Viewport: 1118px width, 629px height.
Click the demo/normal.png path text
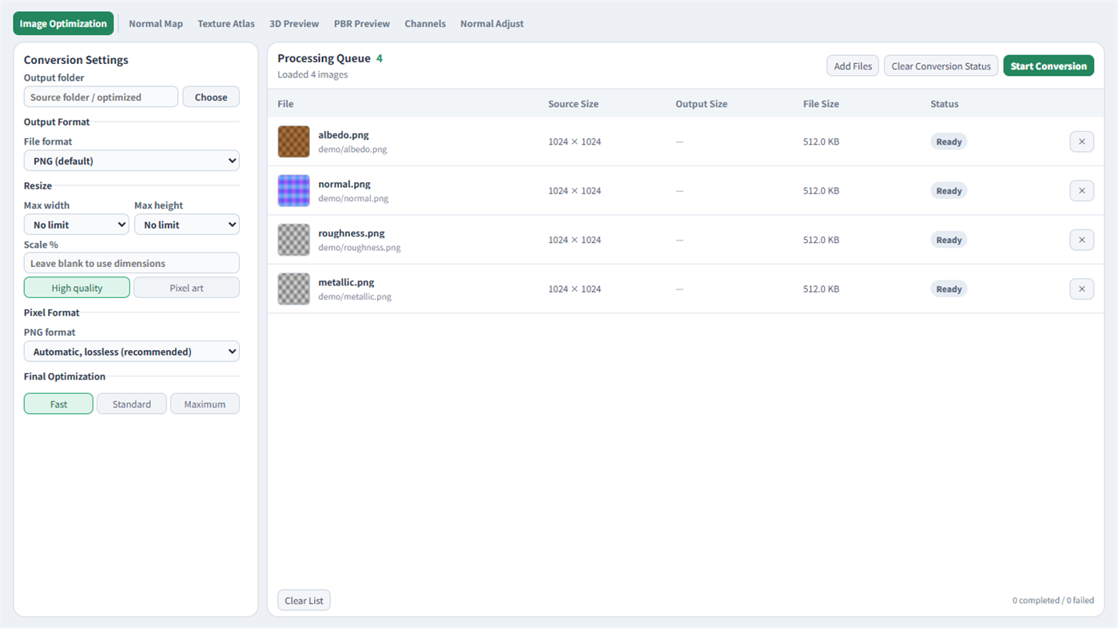(353, 198)
